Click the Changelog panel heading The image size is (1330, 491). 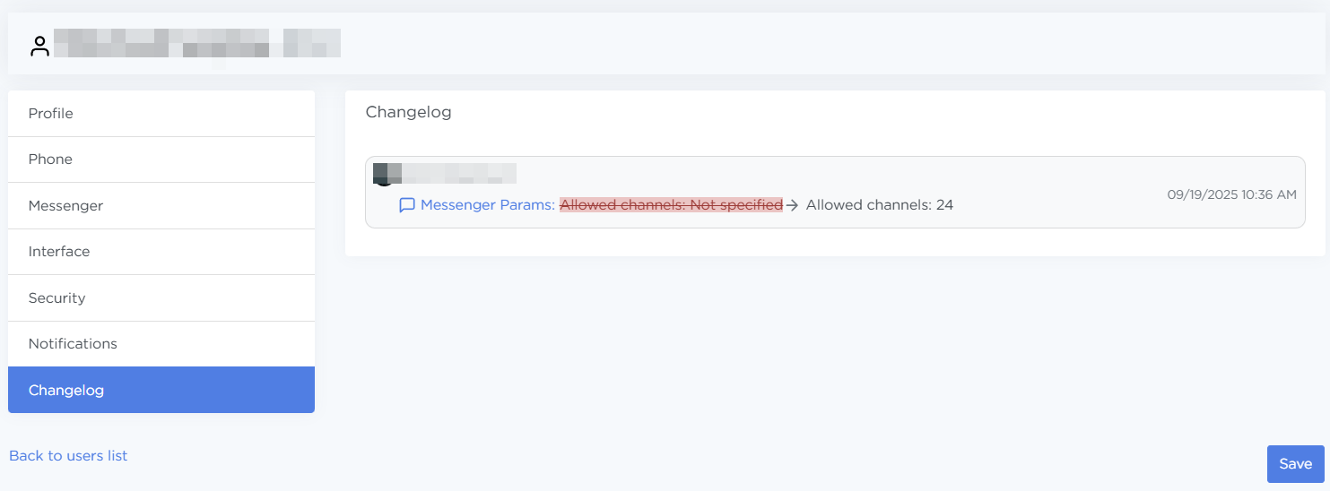408,113
